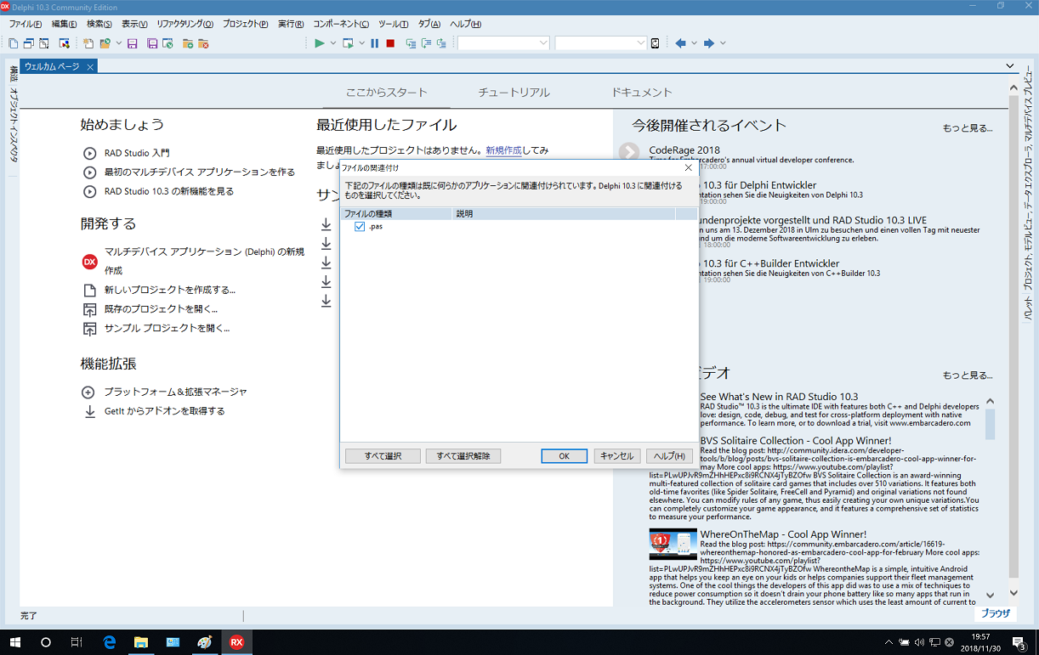Navigate back using the blue back arrow icon
The height and width of the screenshot is (655, 1039).
(680, 42)
